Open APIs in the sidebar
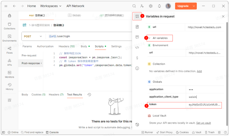Viewport: 229px width, 136px height. [x=9, y=62]
